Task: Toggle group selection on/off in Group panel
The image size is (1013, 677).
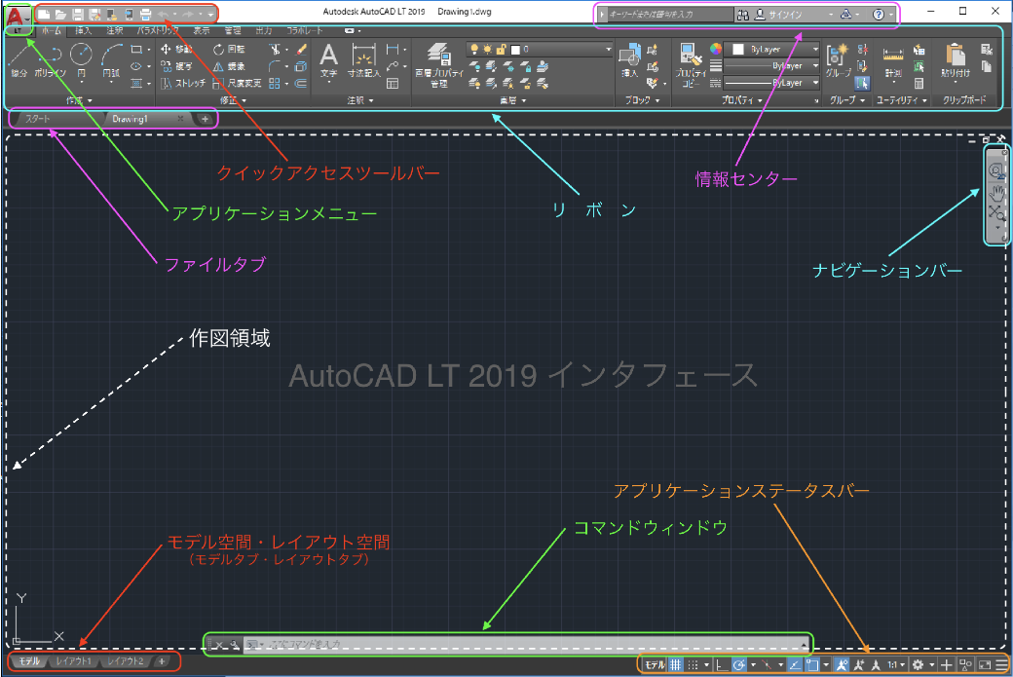Action: pyautogui.click(x=862, y=84)
